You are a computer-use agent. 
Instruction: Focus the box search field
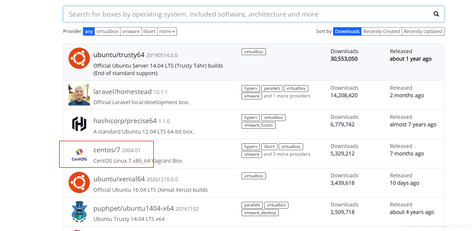(254, 14)
